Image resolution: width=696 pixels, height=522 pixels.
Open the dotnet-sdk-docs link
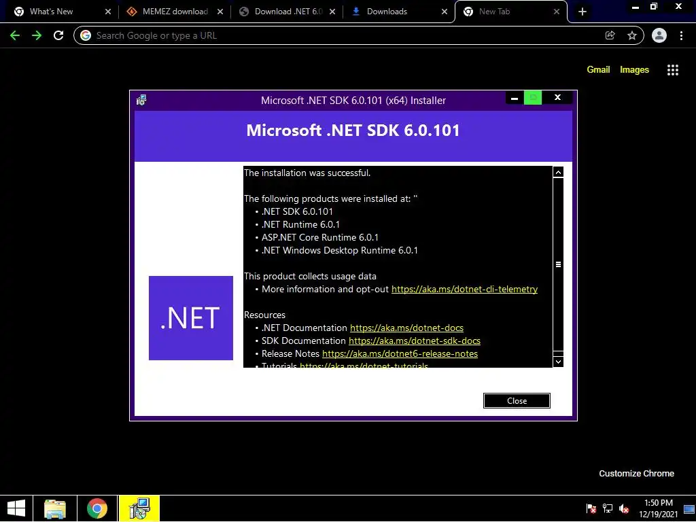pos(414,341)
